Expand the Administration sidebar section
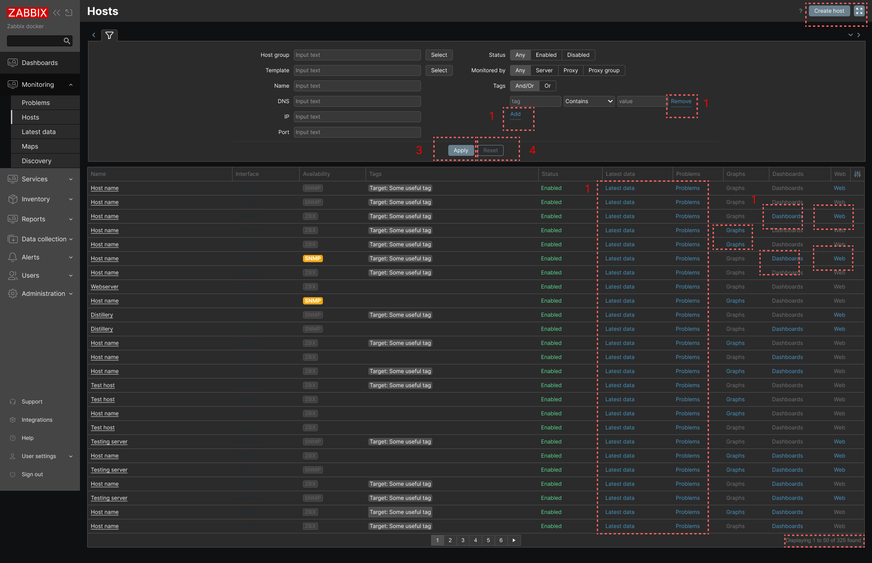This screenshot has width=872, height=563. click(44, 294)
